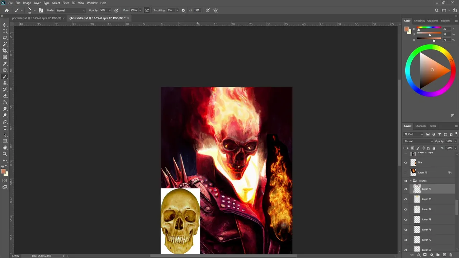Toggle airbrush-style build-up effects

pyautogui.click(x=147, y=10)
